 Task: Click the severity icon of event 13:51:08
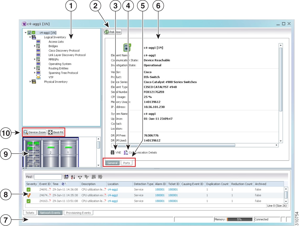pyautogui.click(x=29, y=201)
